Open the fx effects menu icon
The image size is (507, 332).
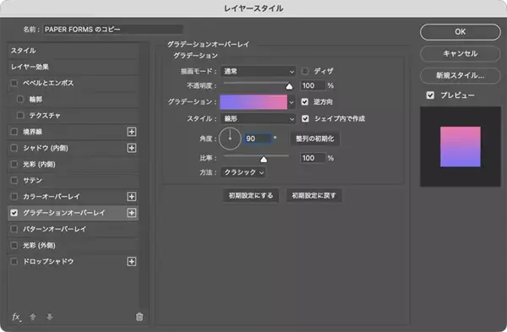16,317
